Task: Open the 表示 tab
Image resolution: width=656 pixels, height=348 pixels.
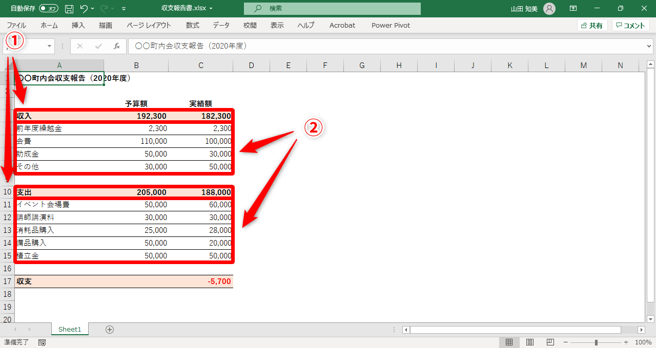Action: (x=277, y=25)
